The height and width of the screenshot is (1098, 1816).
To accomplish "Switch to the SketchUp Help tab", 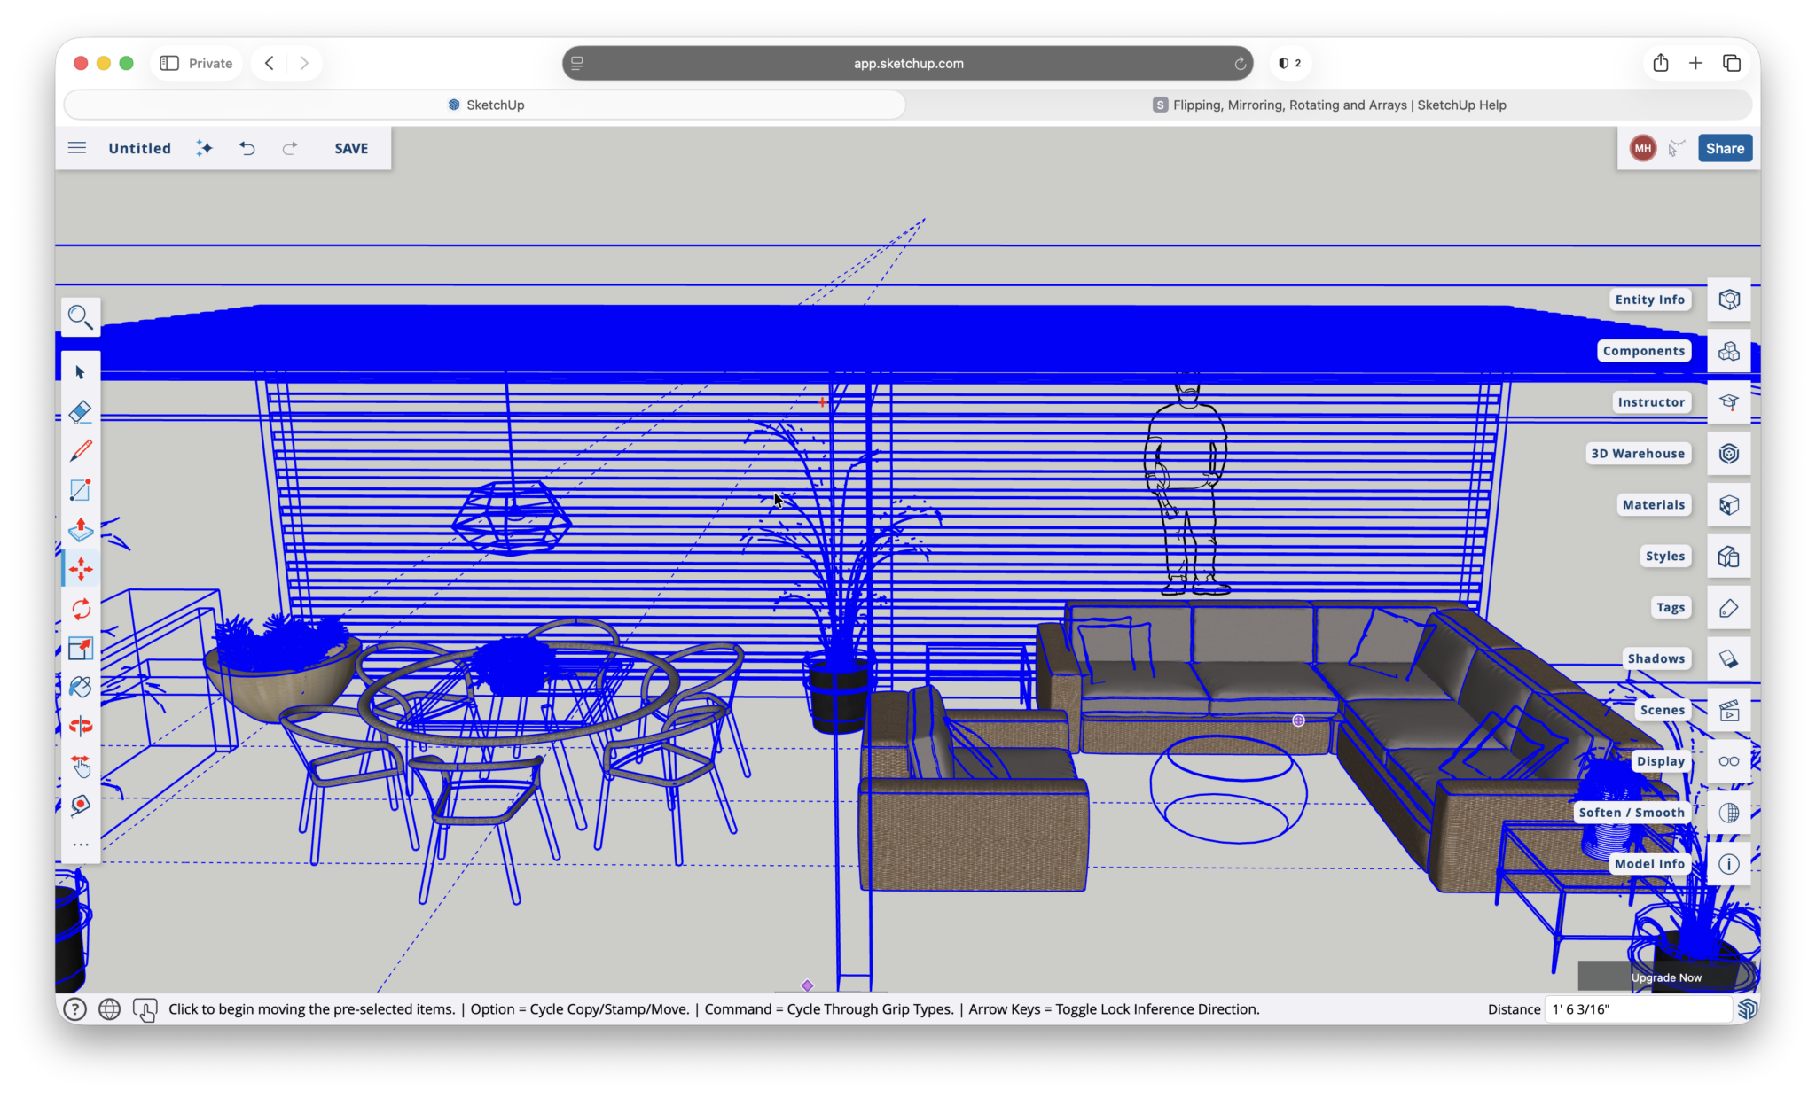I will [1329, 105].
